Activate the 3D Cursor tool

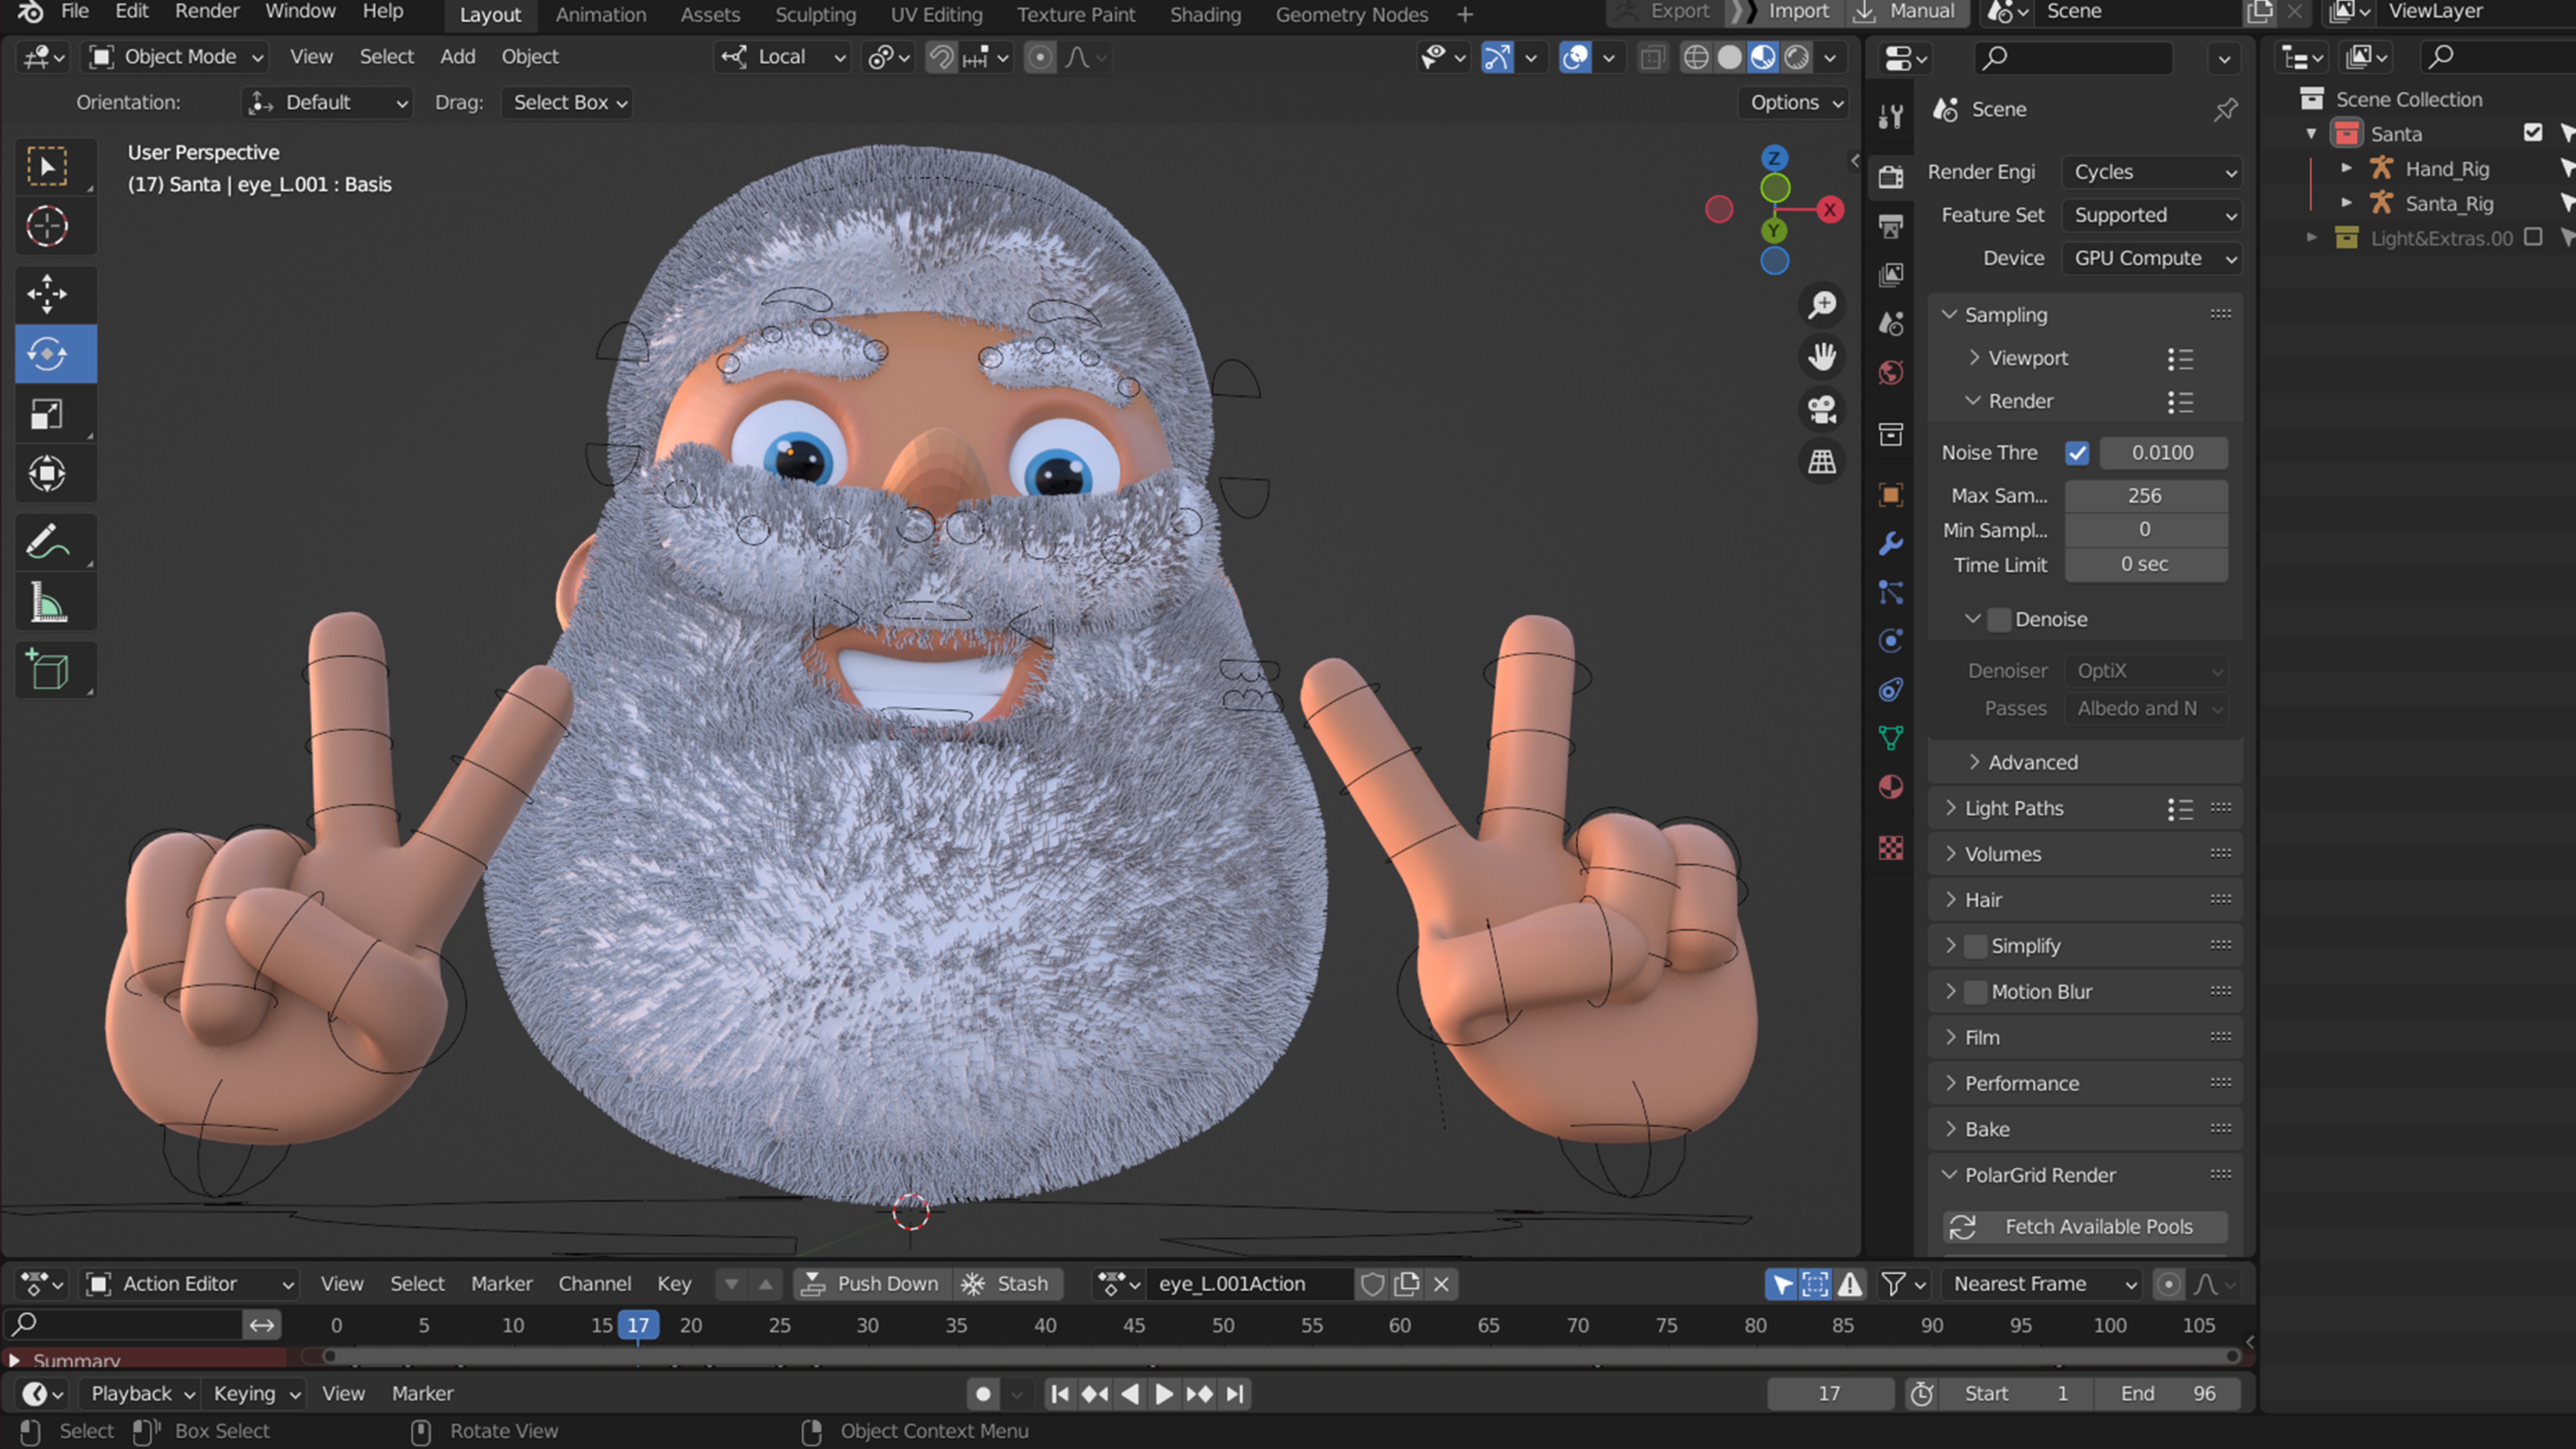pyautogui.click(x=47, y=226)
